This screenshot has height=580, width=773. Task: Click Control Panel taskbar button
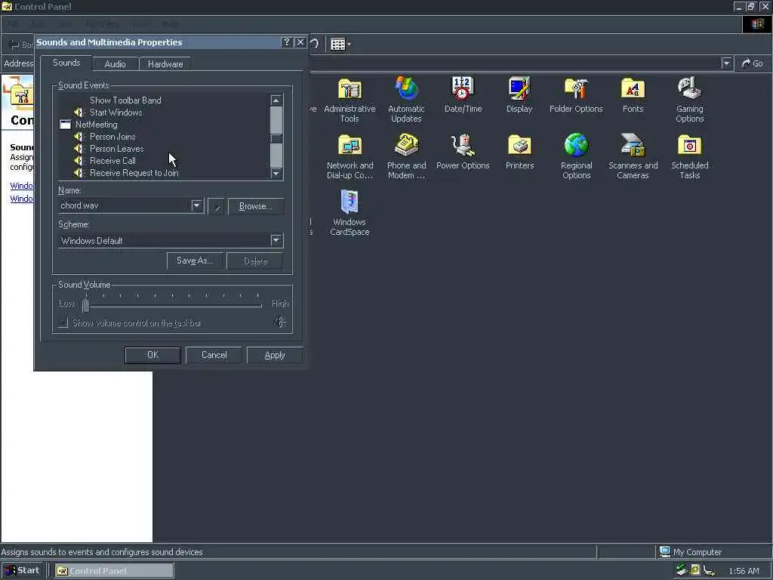click(114, 571)
